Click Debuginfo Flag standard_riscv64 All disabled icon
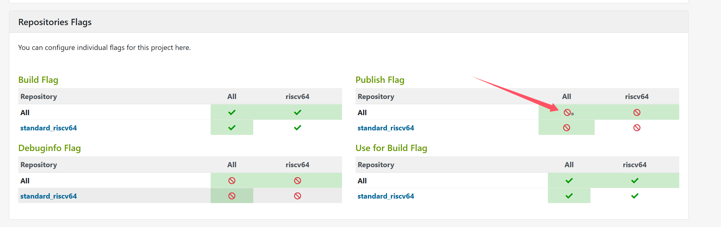721x227 pixels. 232,196
